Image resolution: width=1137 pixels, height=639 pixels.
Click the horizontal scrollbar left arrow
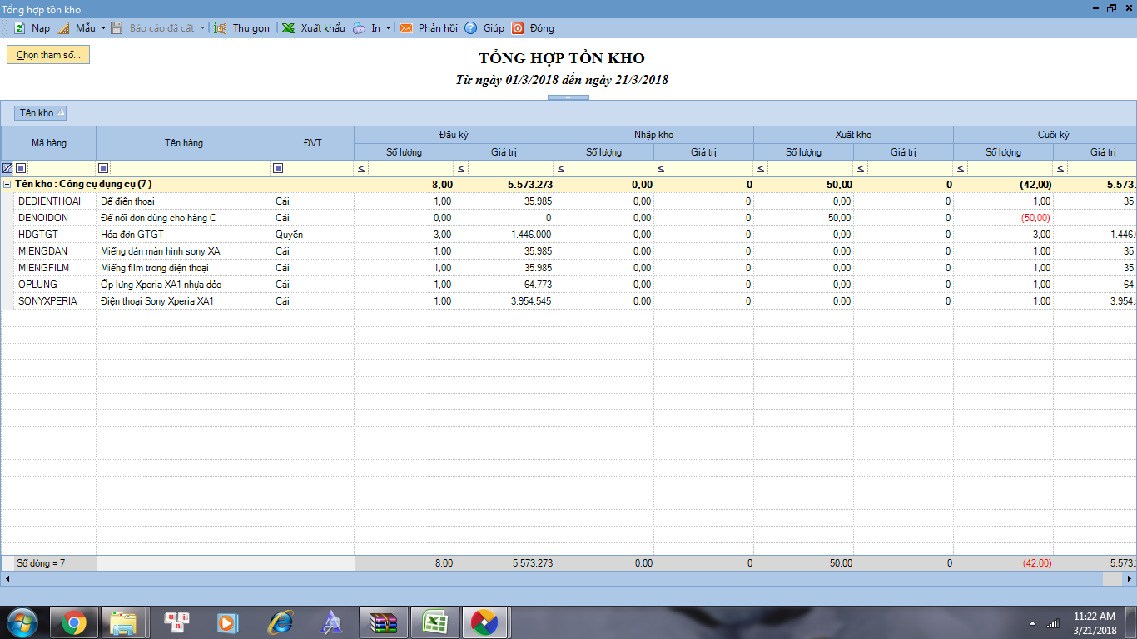coord(7,578)
